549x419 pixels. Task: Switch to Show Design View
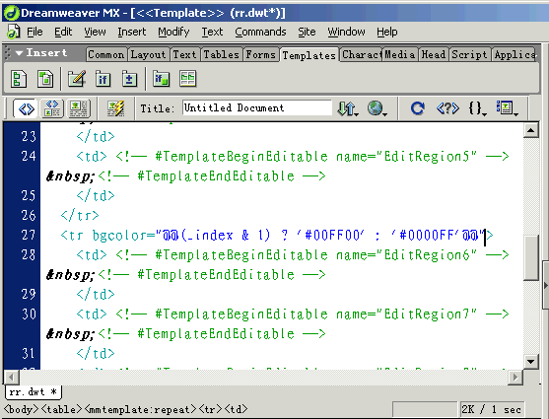79,108
